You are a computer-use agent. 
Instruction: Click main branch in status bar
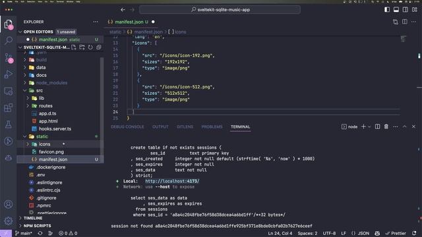coord(24,233)
